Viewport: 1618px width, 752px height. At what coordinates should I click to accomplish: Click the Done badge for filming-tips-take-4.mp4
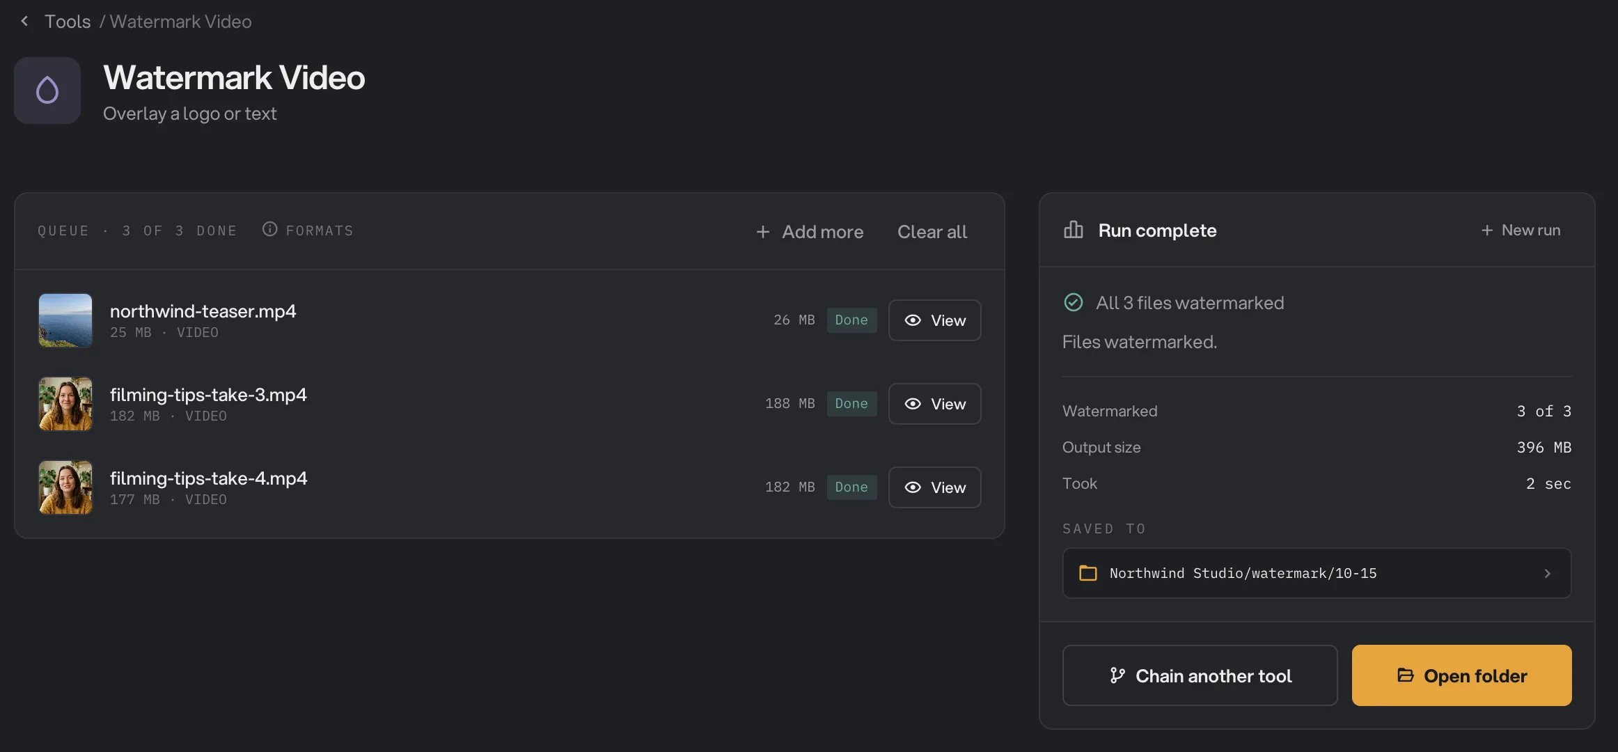click(851, 487)
